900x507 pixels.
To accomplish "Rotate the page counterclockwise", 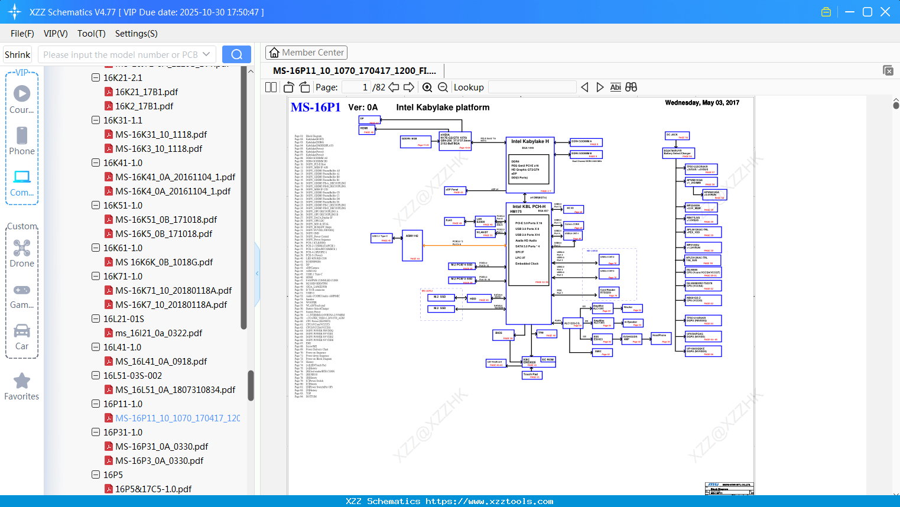I will pos(288,87).
